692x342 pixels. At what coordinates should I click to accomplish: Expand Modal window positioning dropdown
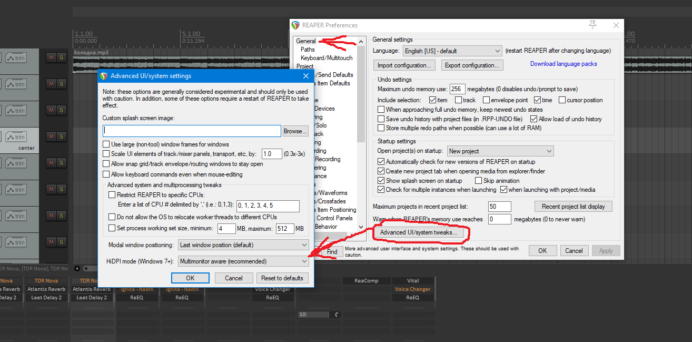tap(243, 245)
